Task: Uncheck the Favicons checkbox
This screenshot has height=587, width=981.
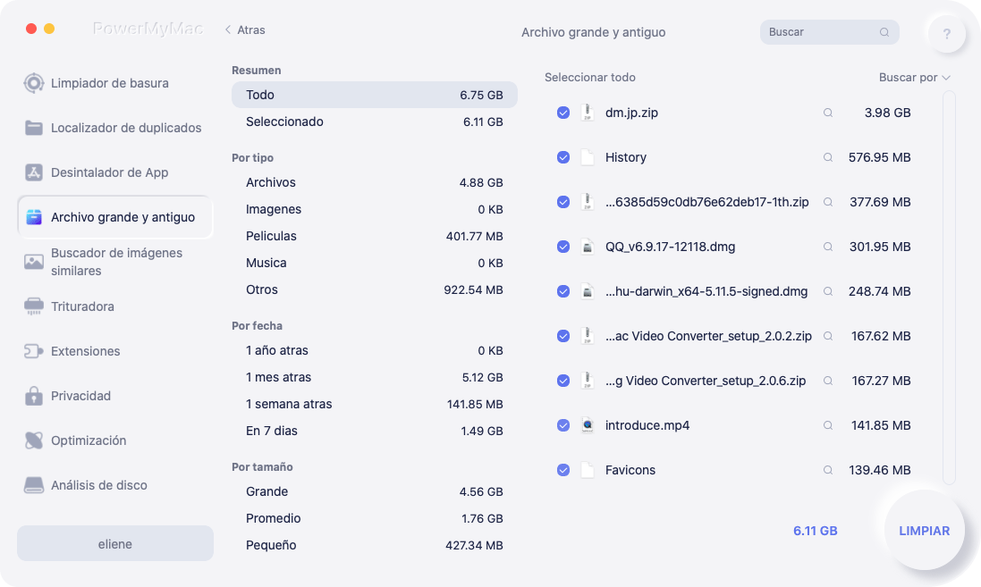Action: pos(563,470)
